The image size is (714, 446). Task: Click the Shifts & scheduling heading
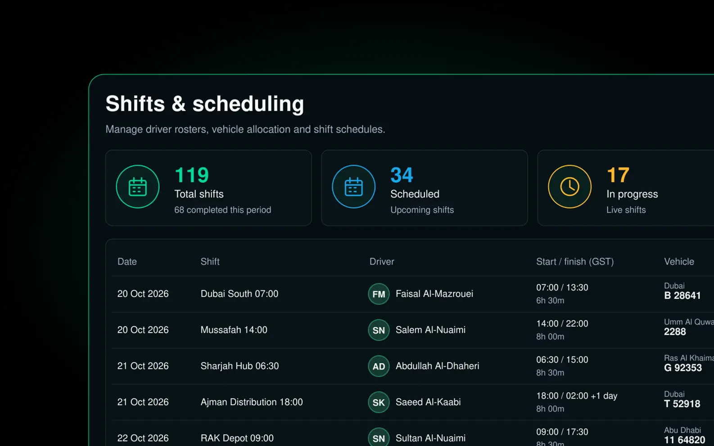pyautogui.click(x=205, y=103)
